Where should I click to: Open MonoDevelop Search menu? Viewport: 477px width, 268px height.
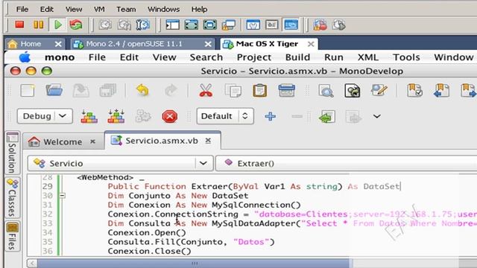pyautogui.click(x=206, y=57)
